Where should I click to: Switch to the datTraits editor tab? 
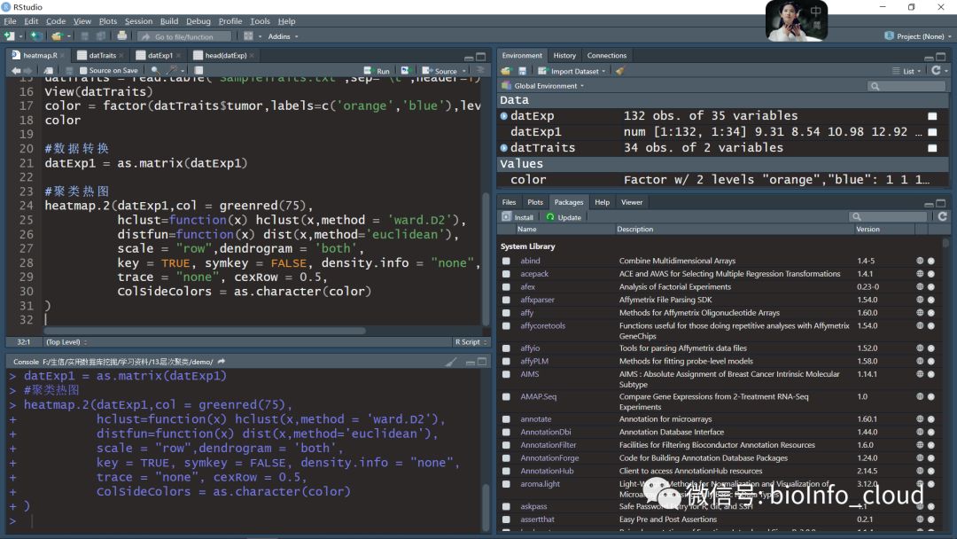point(102,56)
